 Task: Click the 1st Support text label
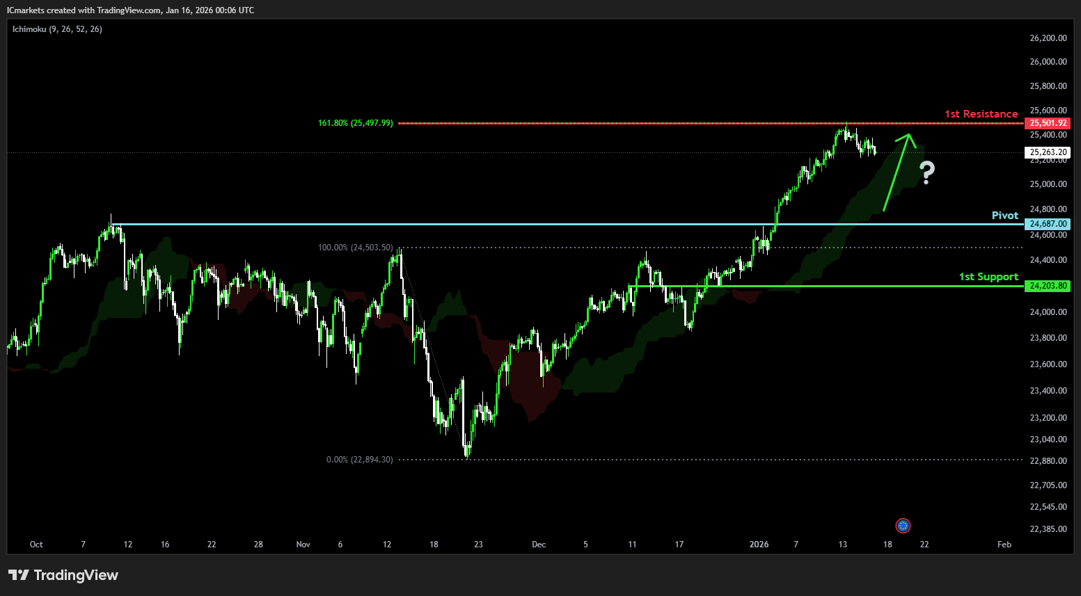988,277
